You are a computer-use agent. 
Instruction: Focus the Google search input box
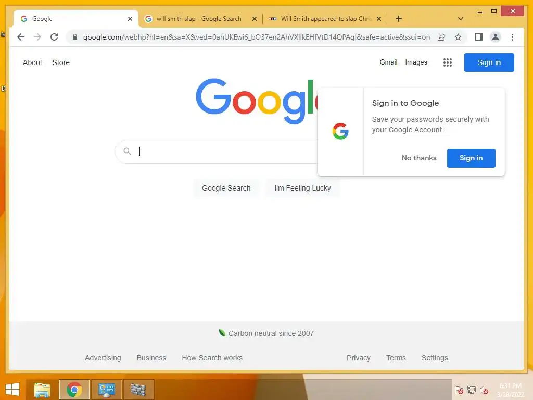[x=218, y=152]
